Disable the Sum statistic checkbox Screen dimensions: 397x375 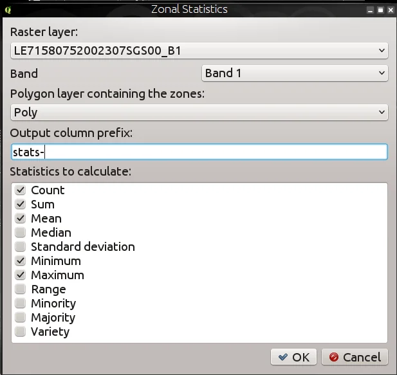pos(21,205)
